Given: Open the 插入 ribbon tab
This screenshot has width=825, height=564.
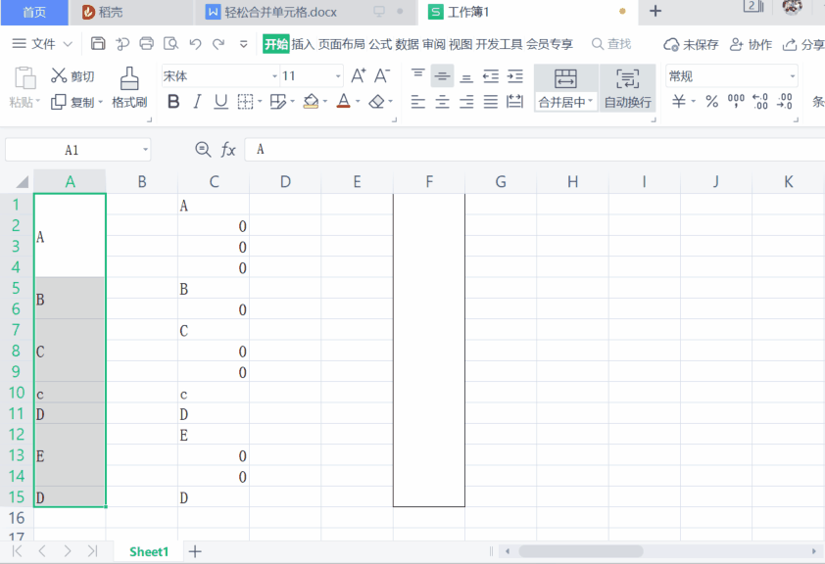Looking at the screenshot, I should pos(303,44).
